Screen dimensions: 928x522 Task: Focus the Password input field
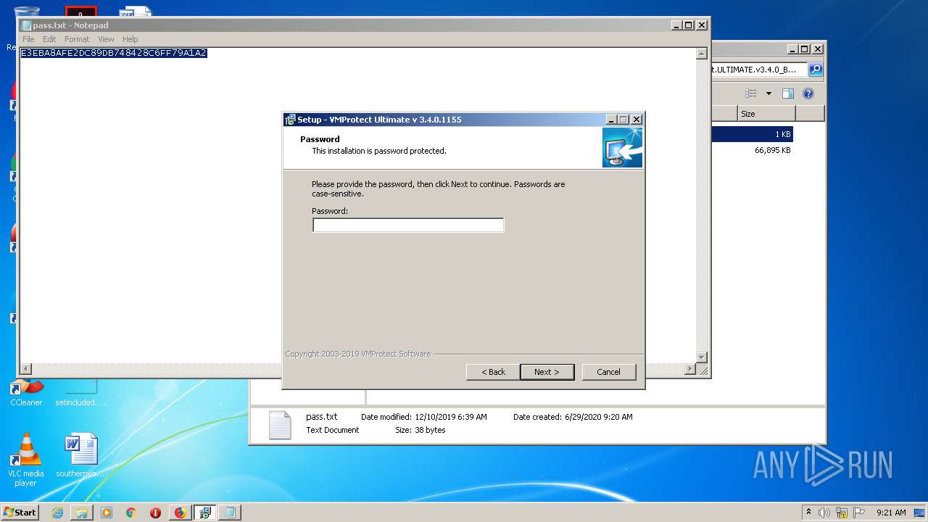coord(408,225)
